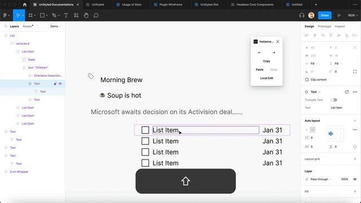The height and width of the screenshot is (203, 361).
Task: Search layers with magnifier icon
Action: click(x=6, y=27)
